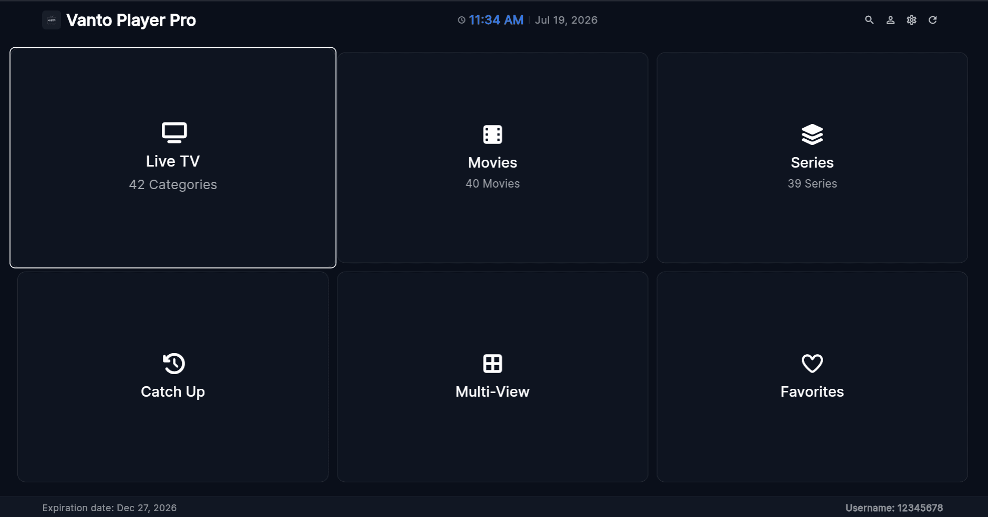
Task: Open the Multi-View card
Action: (492, 377)
